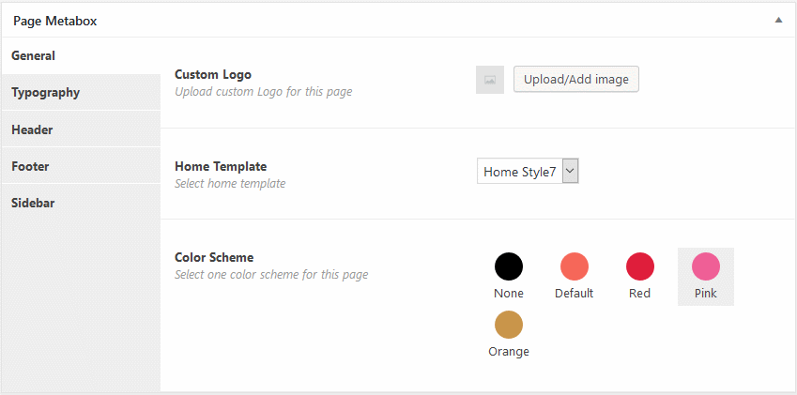The width and height of the screenshot is (797, 395).
Task: Click the Page Metabox title header
Action: [54, 21]
